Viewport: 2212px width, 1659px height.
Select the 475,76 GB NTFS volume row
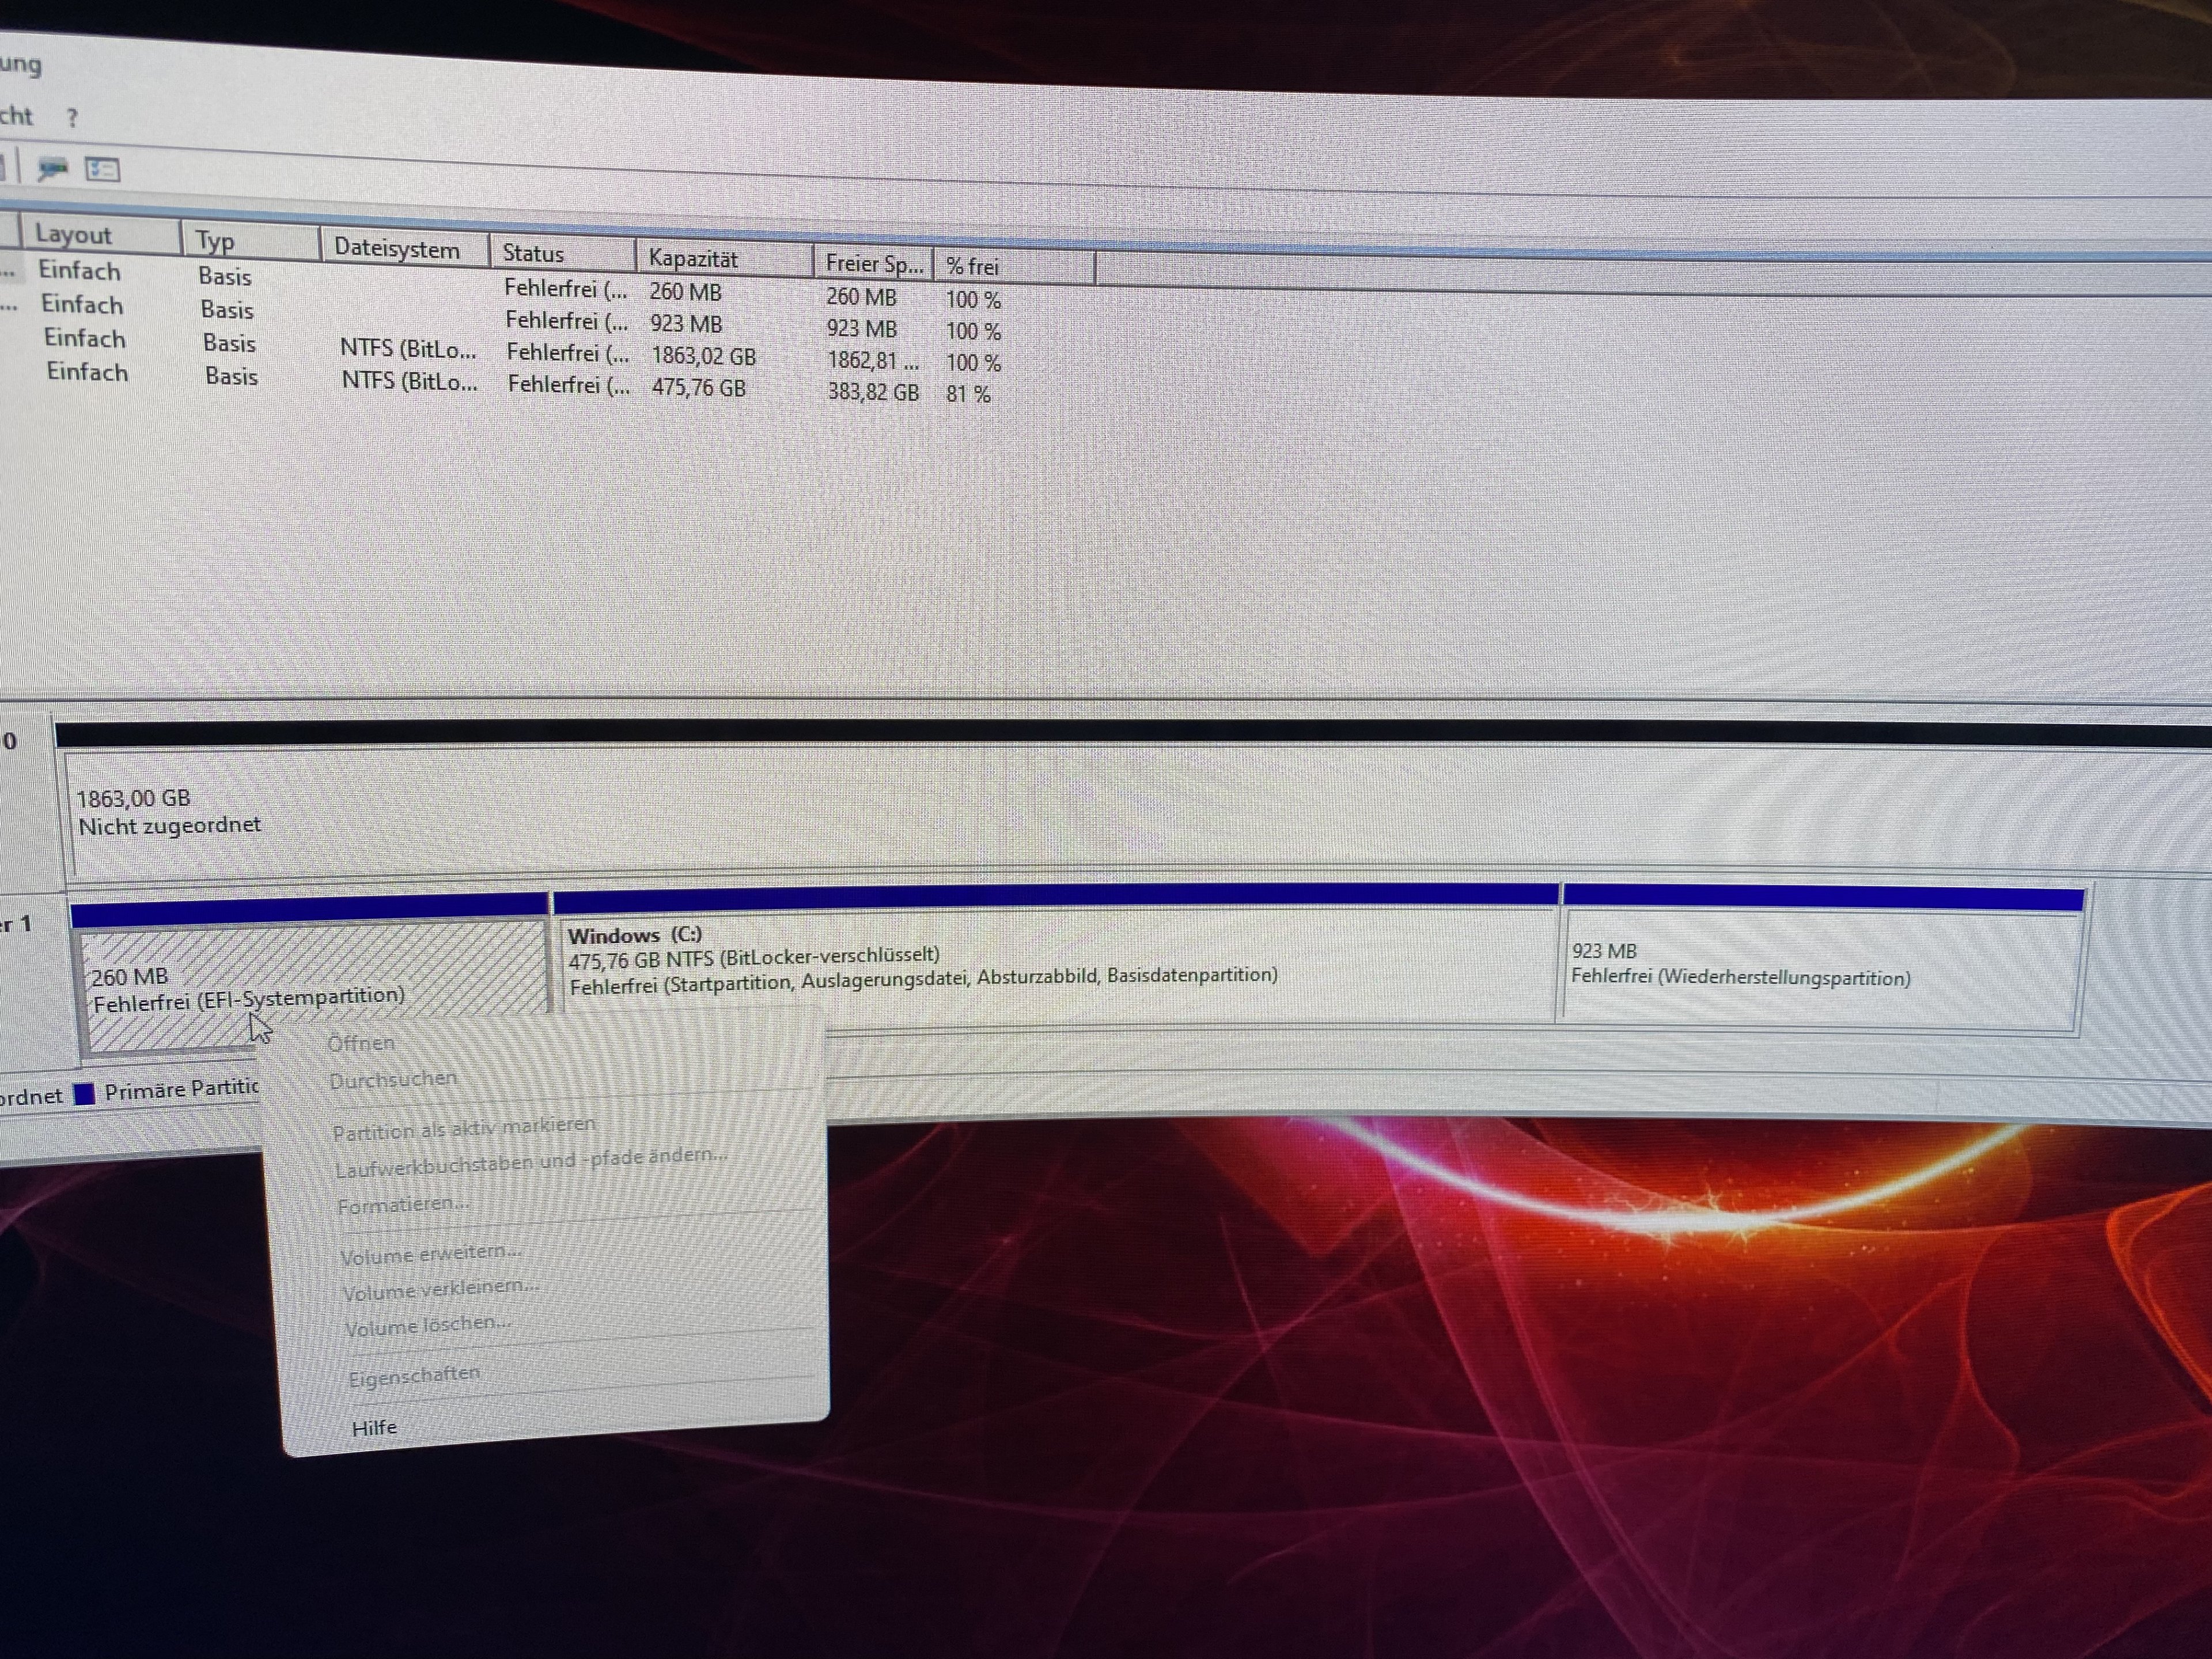(699, 388)
